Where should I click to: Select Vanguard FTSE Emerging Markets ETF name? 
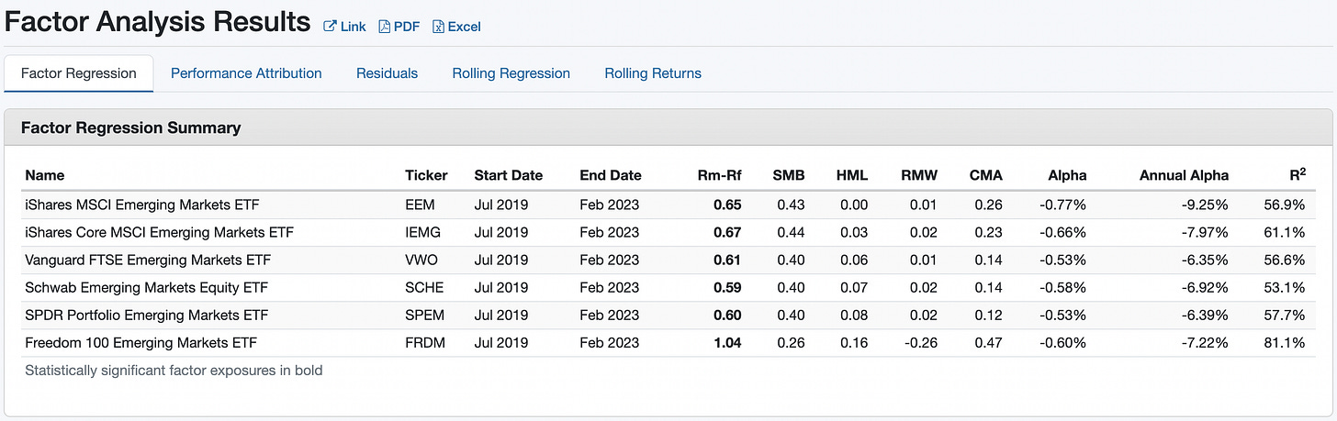pos(148,260)
